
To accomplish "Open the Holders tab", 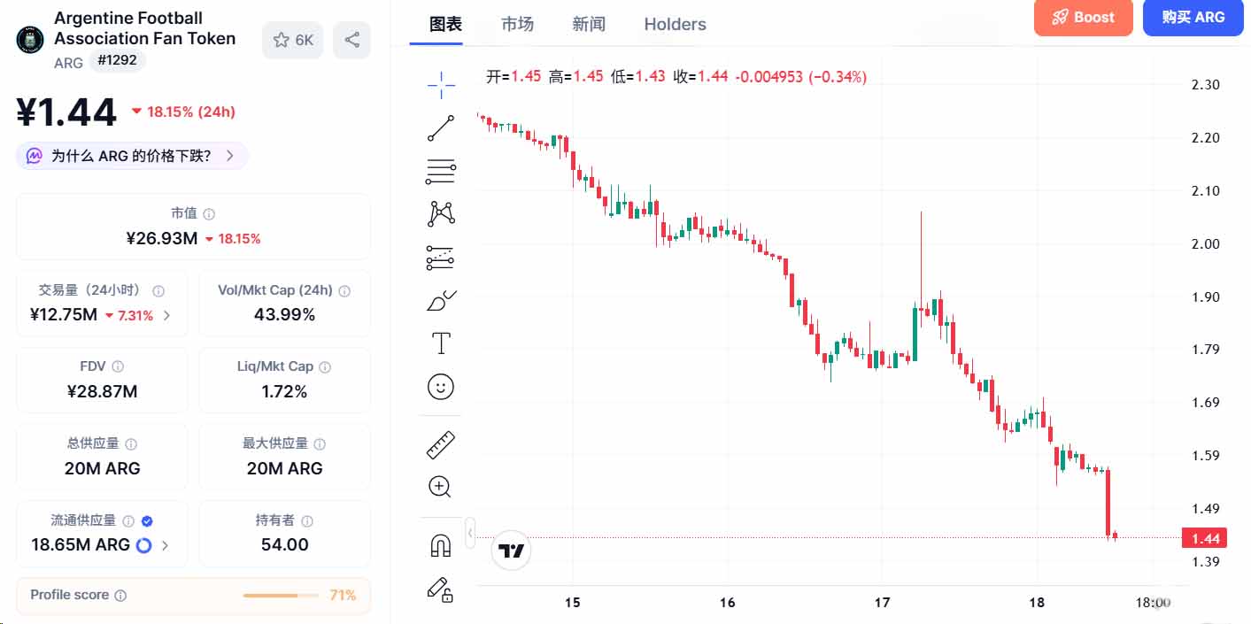I will tap(675, 24).
